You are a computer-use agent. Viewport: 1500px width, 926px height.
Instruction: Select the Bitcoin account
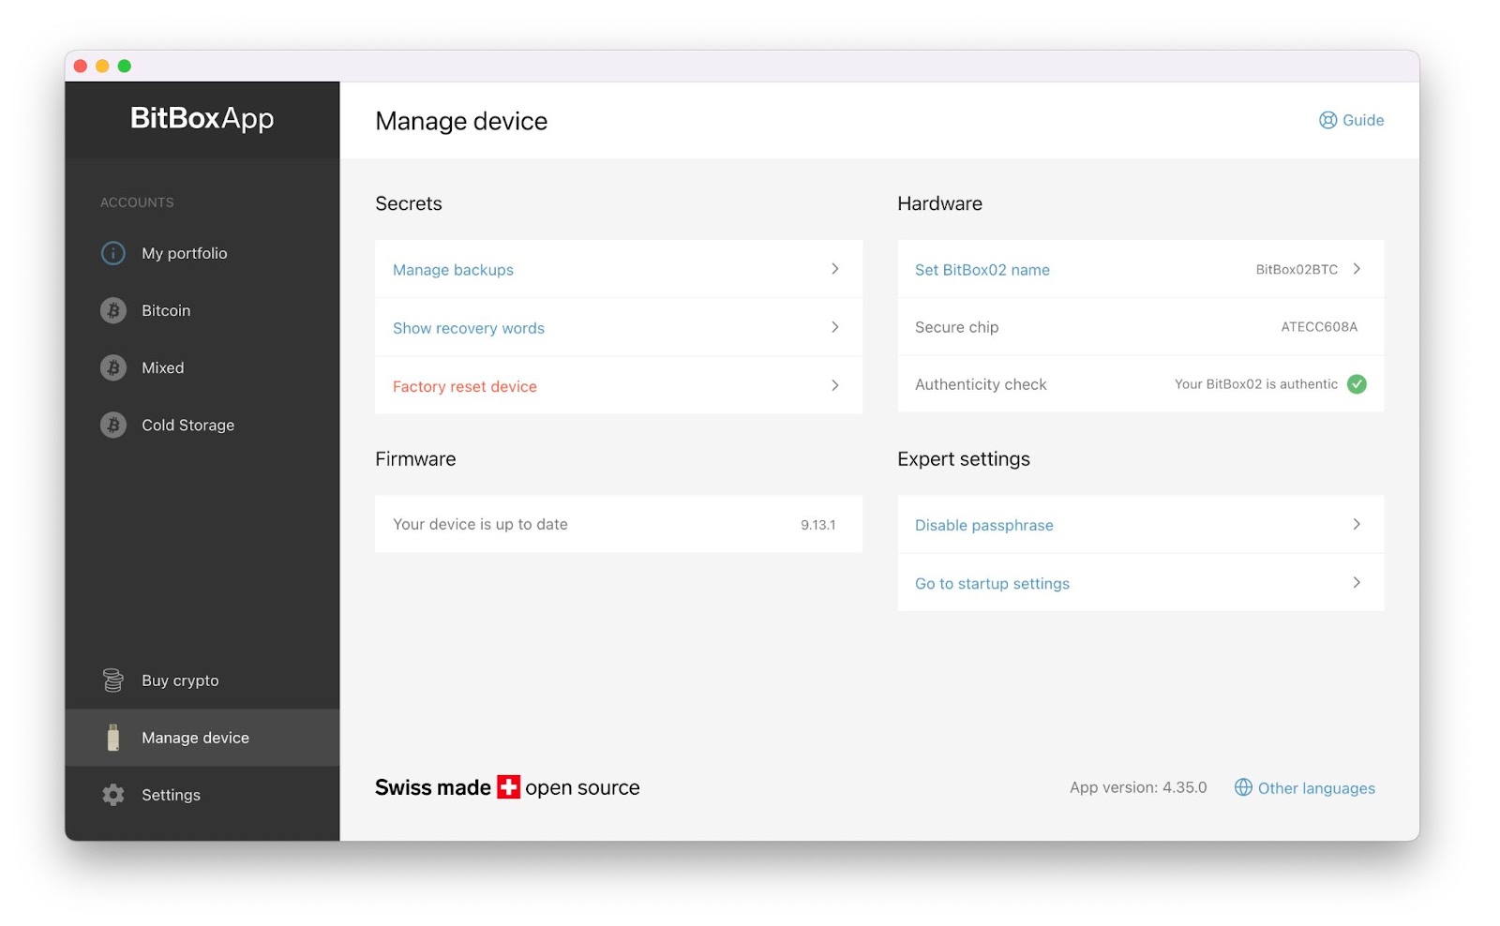pyautogui.click(x=166, y=310)
